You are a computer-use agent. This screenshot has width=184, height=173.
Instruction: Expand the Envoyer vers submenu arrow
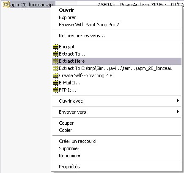[178, 112]
